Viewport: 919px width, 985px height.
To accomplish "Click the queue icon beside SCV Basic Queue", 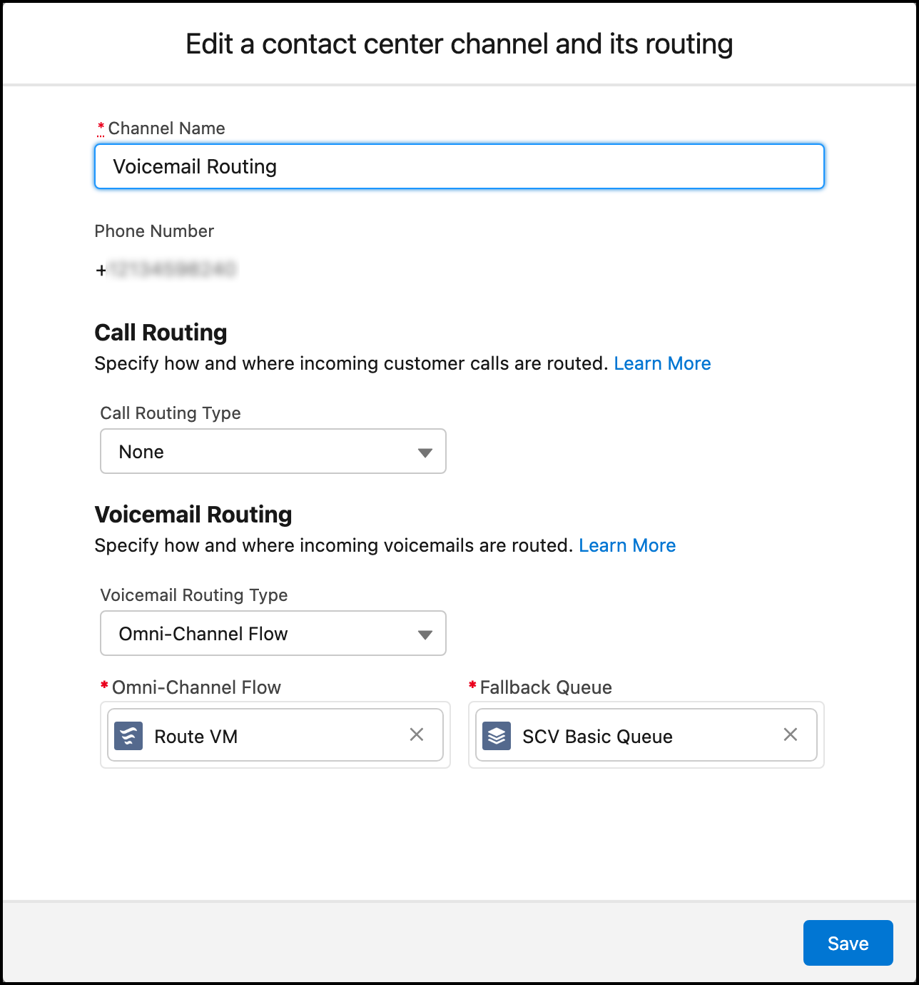I will click(x=497, y=736).
